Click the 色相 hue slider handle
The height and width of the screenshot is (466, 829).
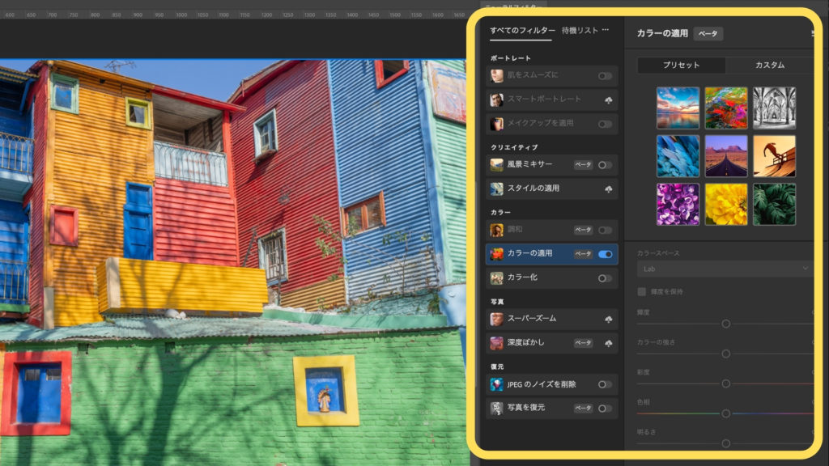tap(725, 413)
